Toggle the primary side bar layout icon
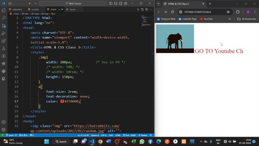 [110, 3]
